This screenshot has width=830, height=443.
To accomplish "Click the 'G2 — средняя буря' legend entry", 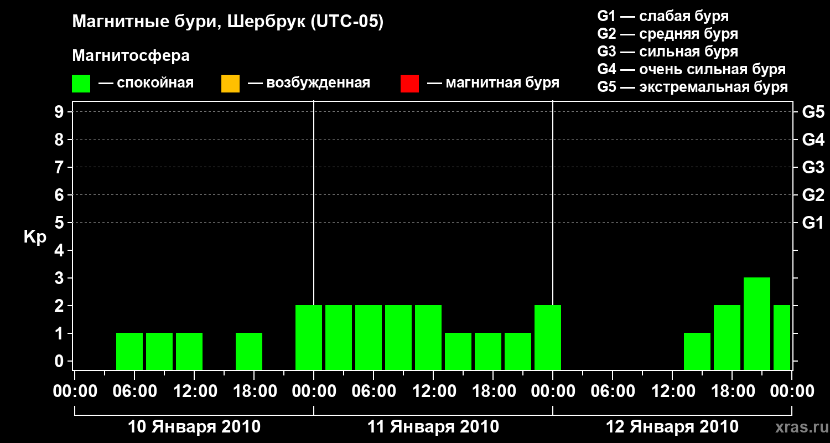I will (x=668, y=34).
